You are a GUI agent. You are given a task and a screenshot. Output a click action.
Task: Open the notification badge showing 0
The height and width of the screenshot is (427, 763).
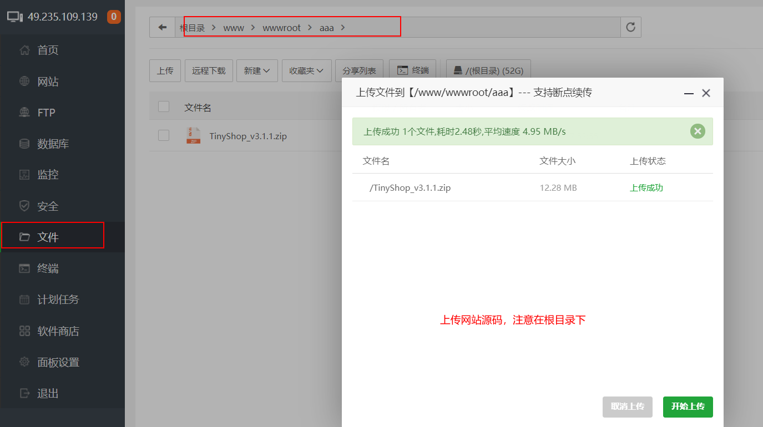point(114,17)
